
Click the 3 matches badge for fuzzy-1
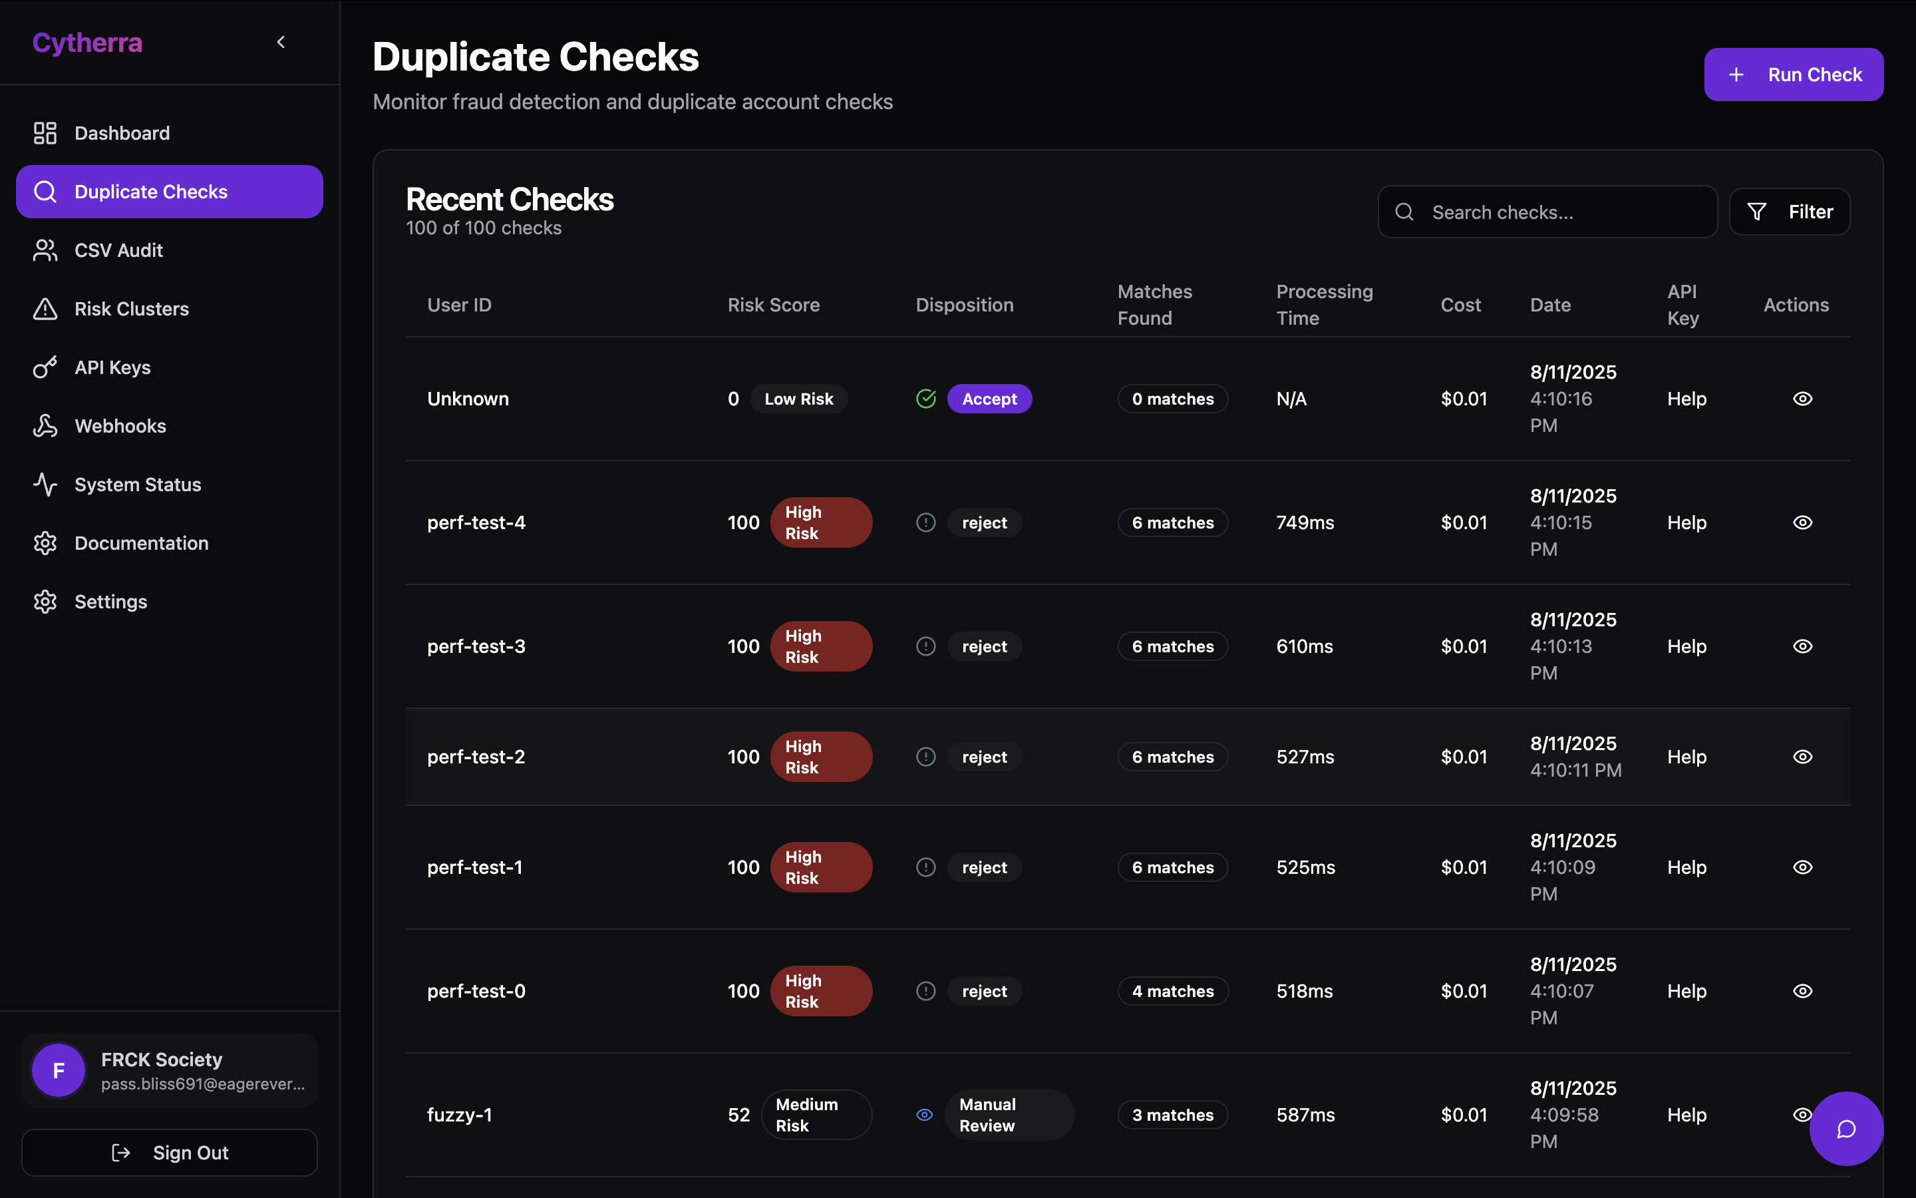pyautogui.click(x=1173, y=1115)
